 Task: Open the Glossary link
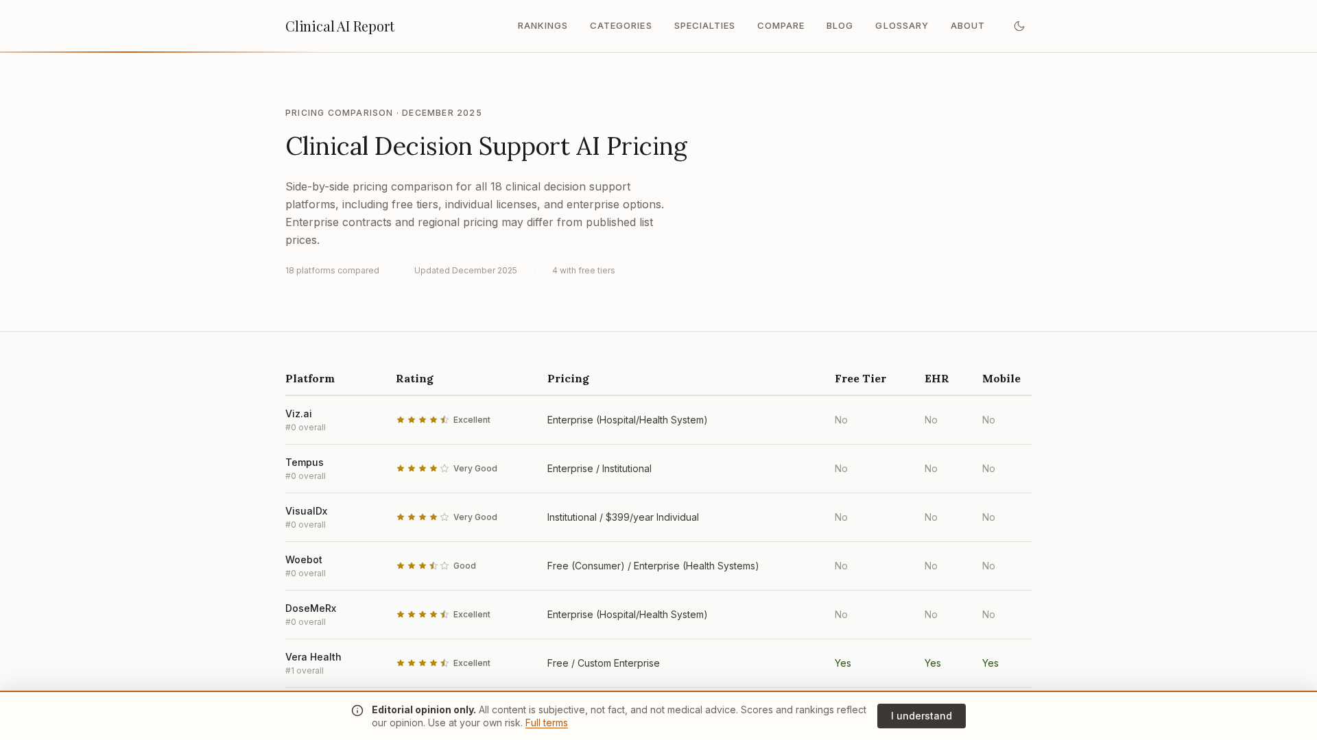click(x=901, y=26)
